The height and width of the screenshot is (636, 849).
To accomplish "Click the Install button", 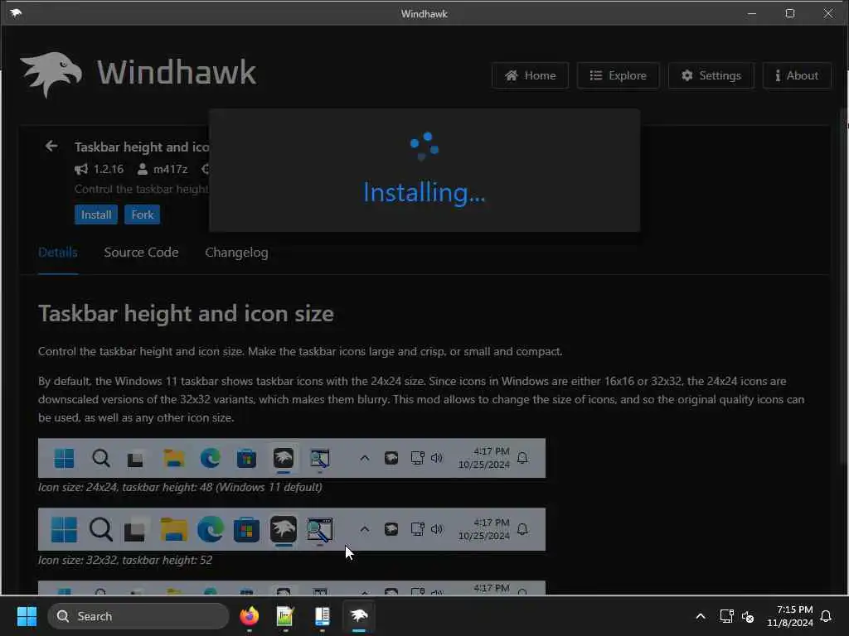I will tap(96, 214).
